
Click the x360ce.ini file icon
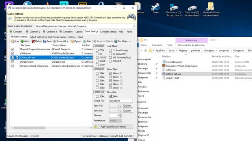[164, 70]
